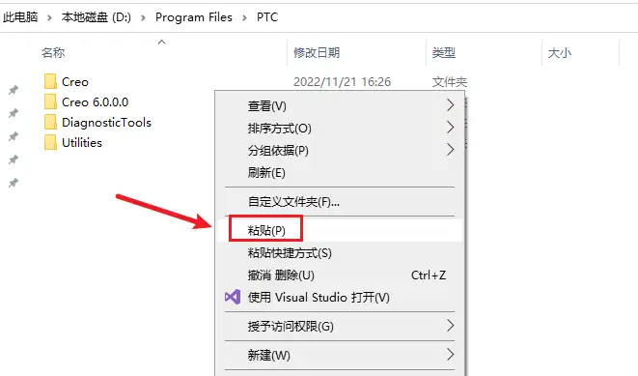This screenshot has width=638, height=376.
Task: Click the DiagnosticTools folder icon
Action: click(50, 122)
